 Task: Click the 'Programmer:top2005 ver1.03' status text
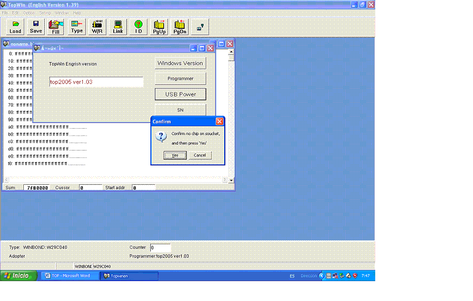click(159, 256)
